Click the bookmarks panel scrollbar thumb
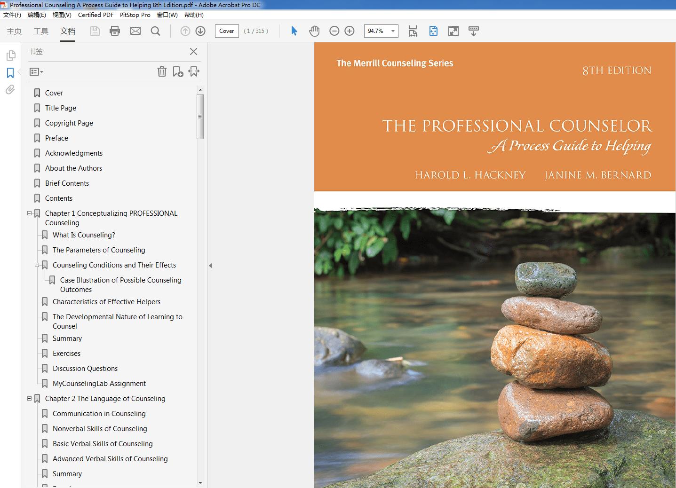The height and width of the screenshot is (488, 676). [200, 117]
